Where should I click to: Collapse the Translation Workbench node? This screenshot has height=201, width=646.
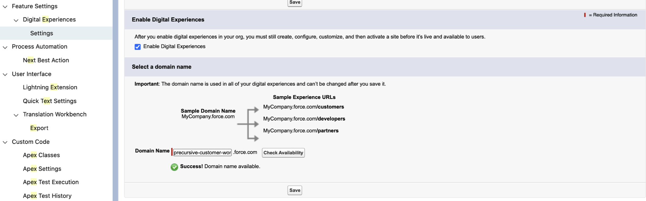click(16, 115)
